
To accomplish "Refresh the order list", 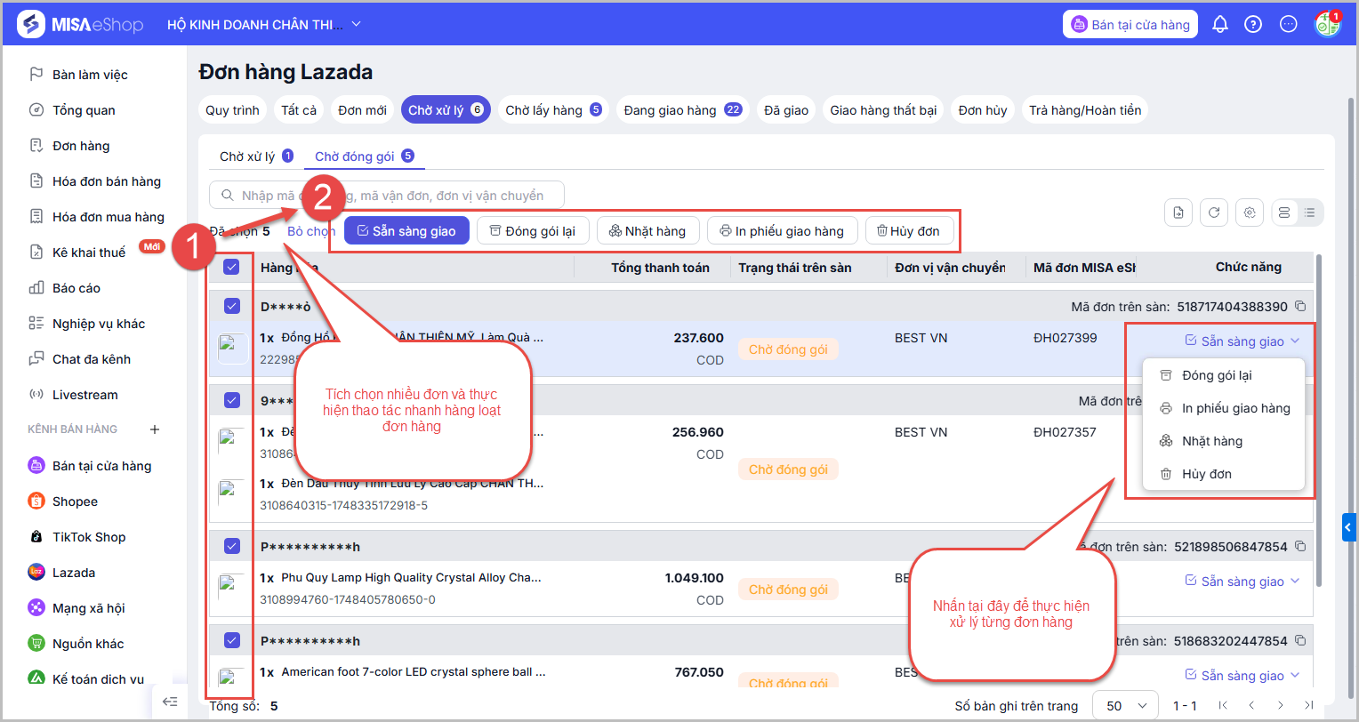I will 1214,213.
